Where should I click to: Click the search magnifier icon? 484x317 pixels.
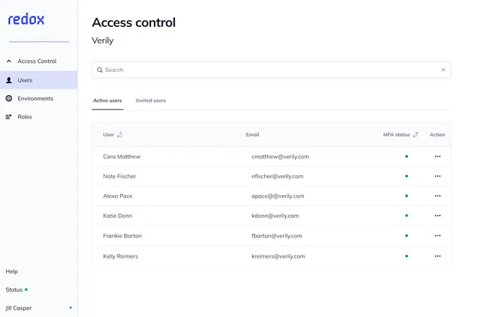tap(100, 70)
